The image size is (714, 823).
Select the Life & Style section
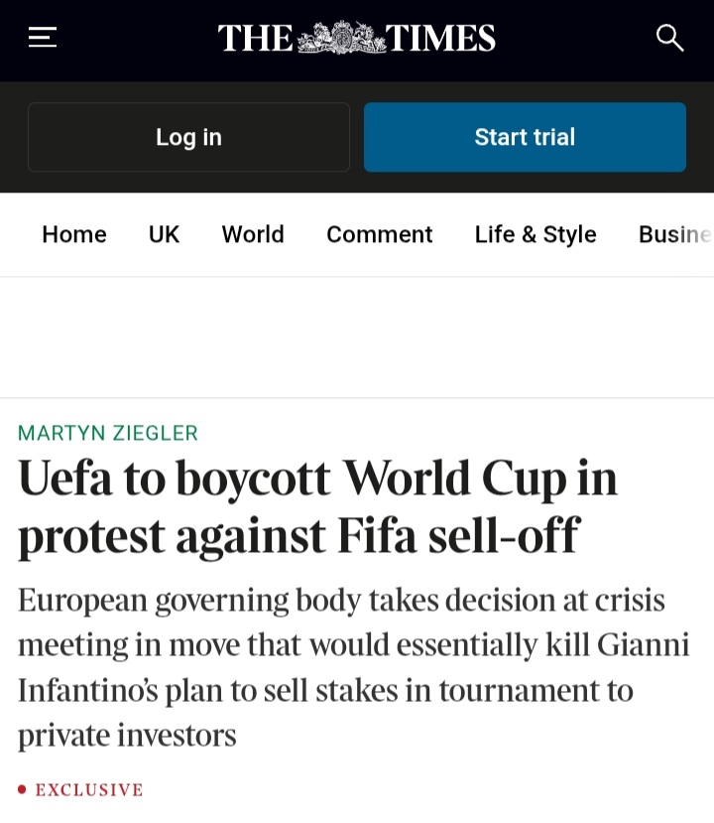click(535, 234)
